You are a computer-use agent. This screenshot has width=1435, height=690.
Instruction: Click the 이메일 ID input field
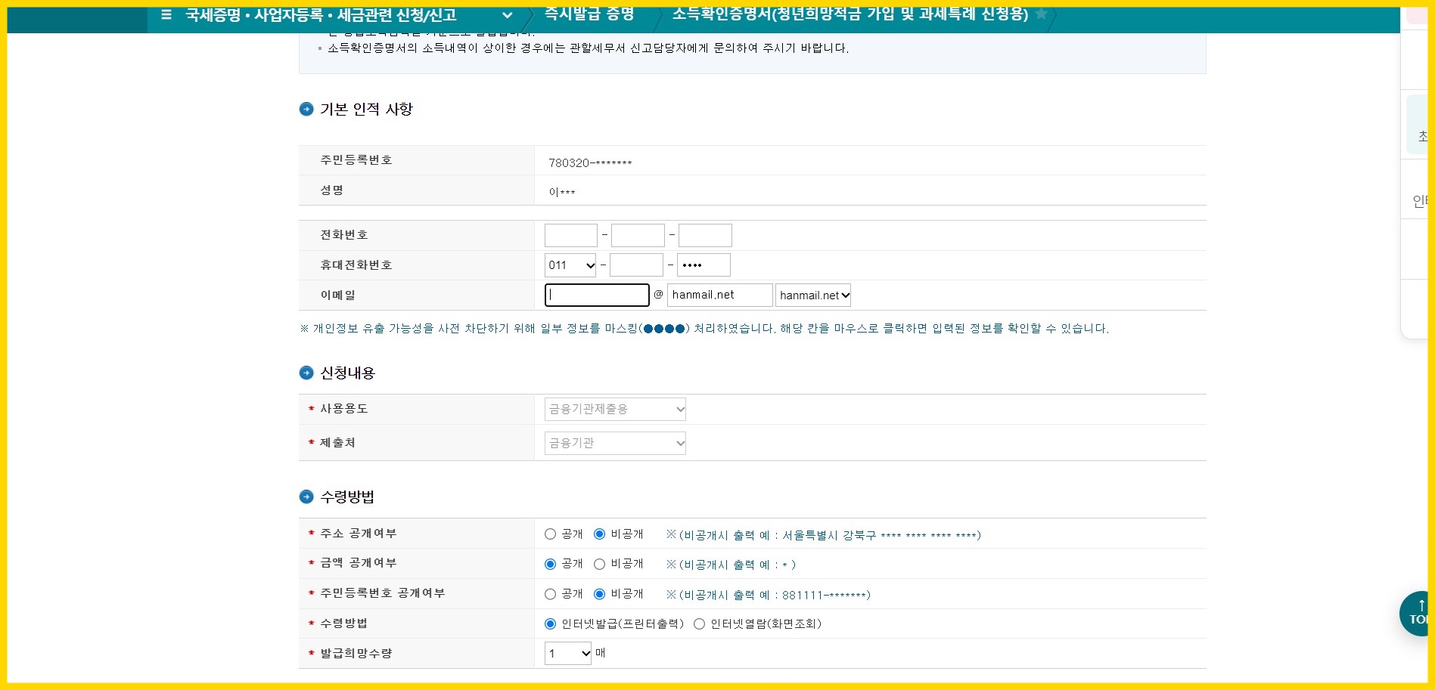coord(597,295)
